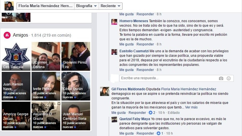Expand comment with Ver más link

(x=191, y=107)
